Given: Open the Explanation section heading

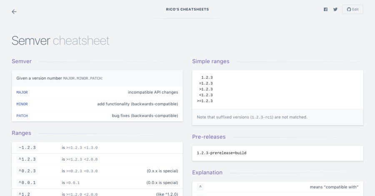Looking at the screenshot, I should (x=207, y=172).
